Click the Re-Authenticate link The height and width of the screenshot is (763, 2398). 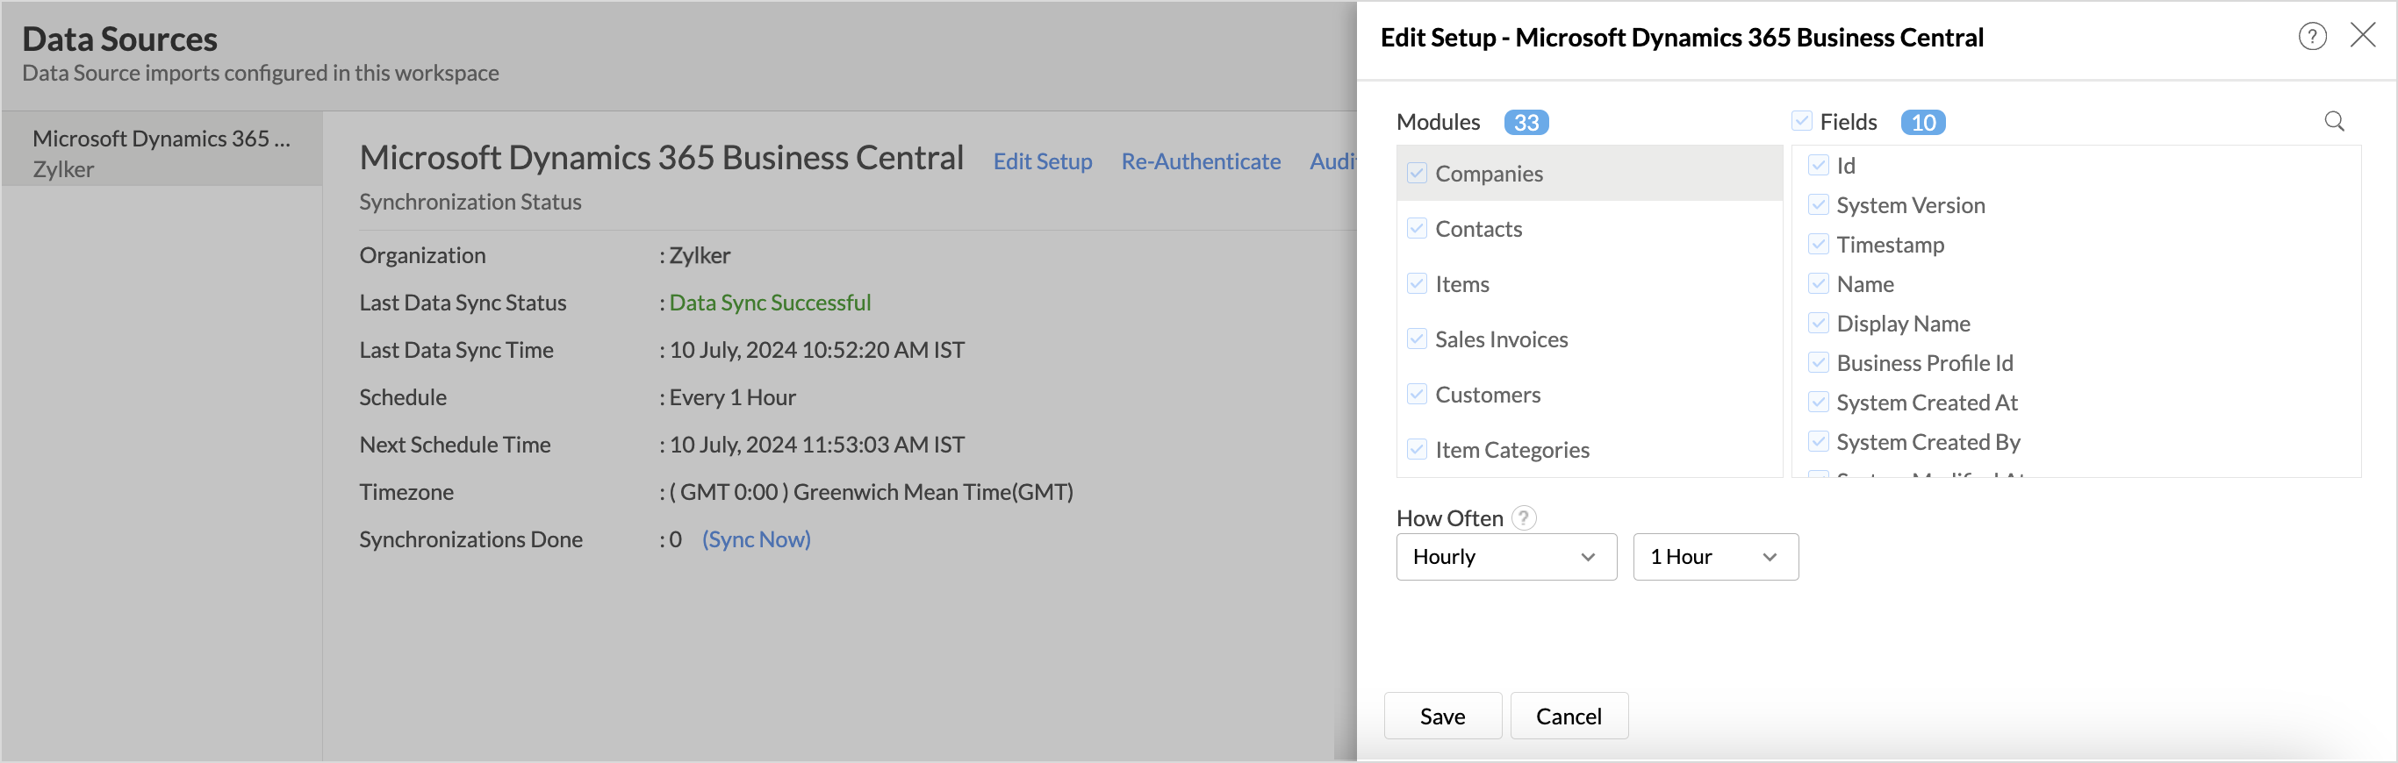pos(1200,161)
